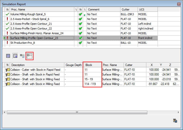
Task: Click the collapse icon highlighted in red
Action: pos(29,56)
